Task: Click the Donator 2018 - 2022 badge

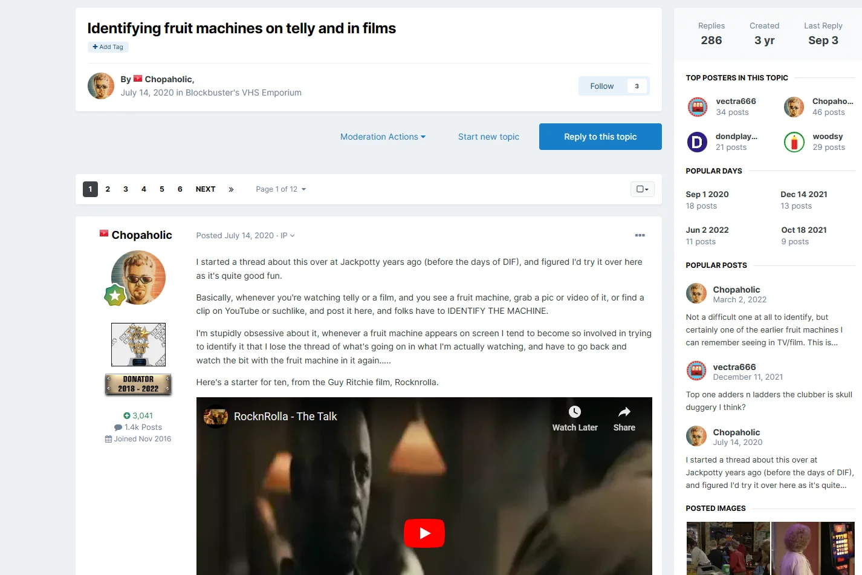Action: tap(138, 384)
